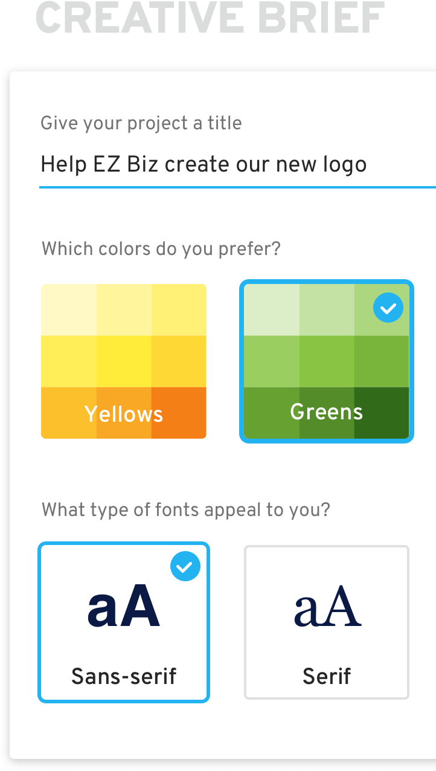Viewport: 436px width, 771px height.
Task: Click the question "What type of fonts appeal to you?"
Action: pos(185,509)
